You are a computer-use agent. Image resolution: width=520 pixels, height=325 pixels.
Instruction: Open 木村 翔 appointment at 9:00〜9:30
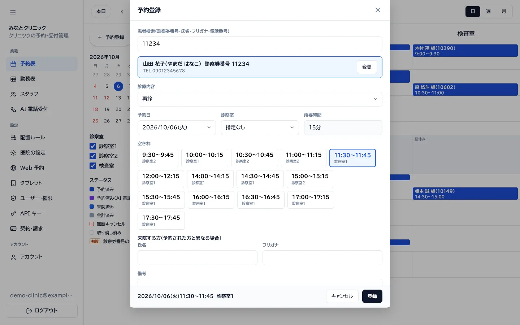tap(465, 51)
